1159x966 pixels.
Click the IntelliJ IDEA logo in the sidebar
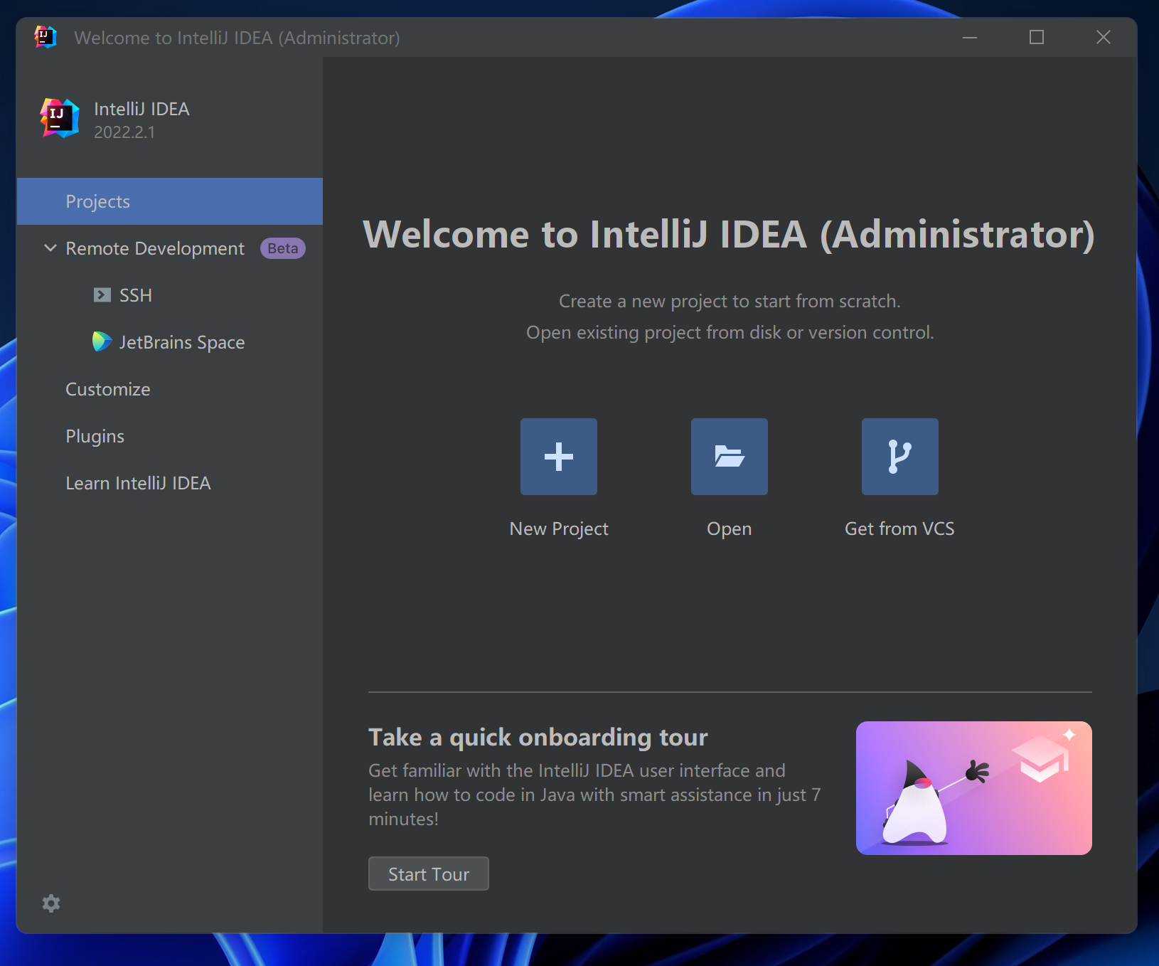point(60,118)
